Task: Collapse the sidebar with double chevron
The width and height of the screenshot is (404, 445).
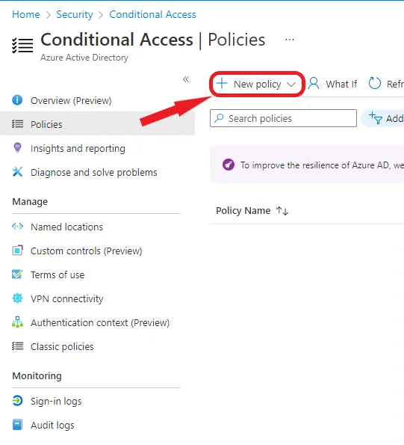Action: [x=186, y=79]
